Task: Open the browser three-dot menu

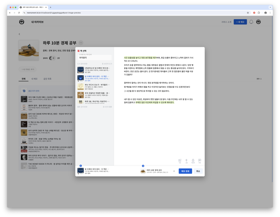Action: tap(270, 13)
